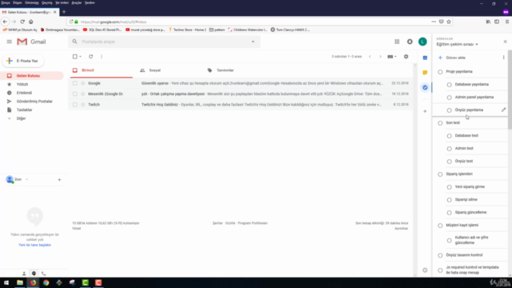
Task: Go to browser home page
Action: (30, 22)
